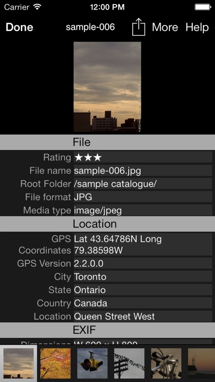Image resolution: width=215 pixels, height=382 pixels.
Task: Tap the Location field Queen Street West
Action: pos(143,316)
